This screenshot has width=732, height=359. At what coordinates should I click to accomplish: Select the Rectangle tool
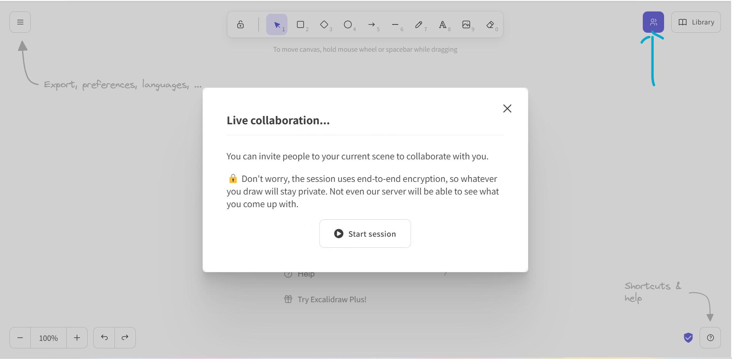click(x=301, y=24)
